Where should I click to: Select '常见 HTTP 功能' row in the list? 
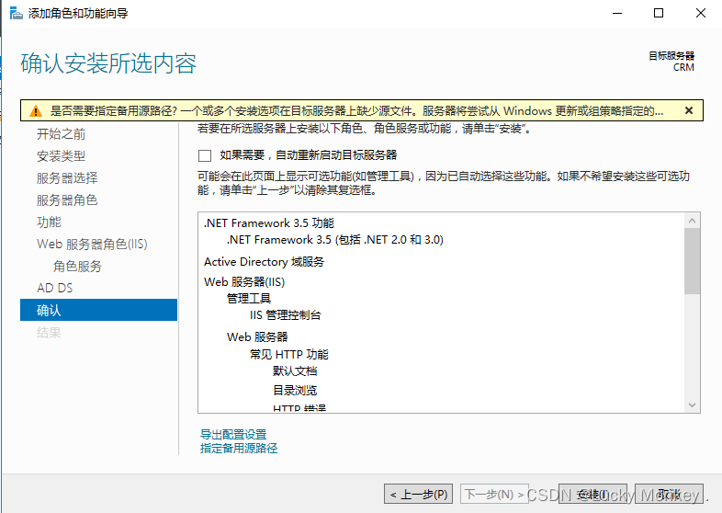[x=288, y=355]
